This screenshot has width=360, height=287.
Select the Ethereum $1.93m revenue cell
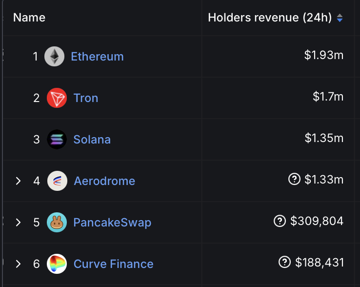tap(278, 57)
